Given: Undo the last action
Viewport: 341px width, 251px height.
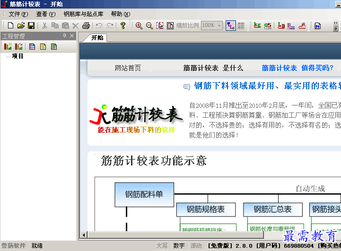Looking at the screenshot, I should coord(99,26).
